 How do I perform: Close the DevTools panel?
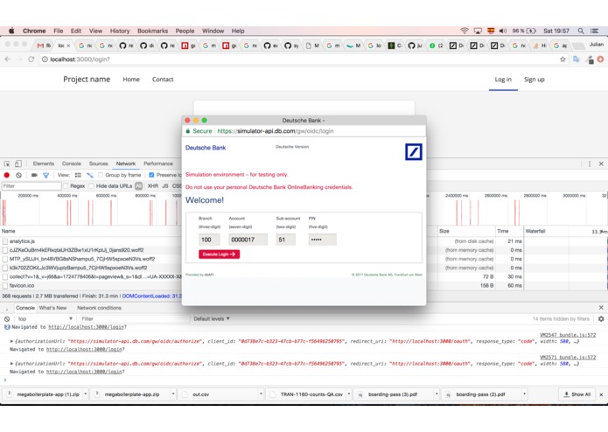(x=601, y=164)
